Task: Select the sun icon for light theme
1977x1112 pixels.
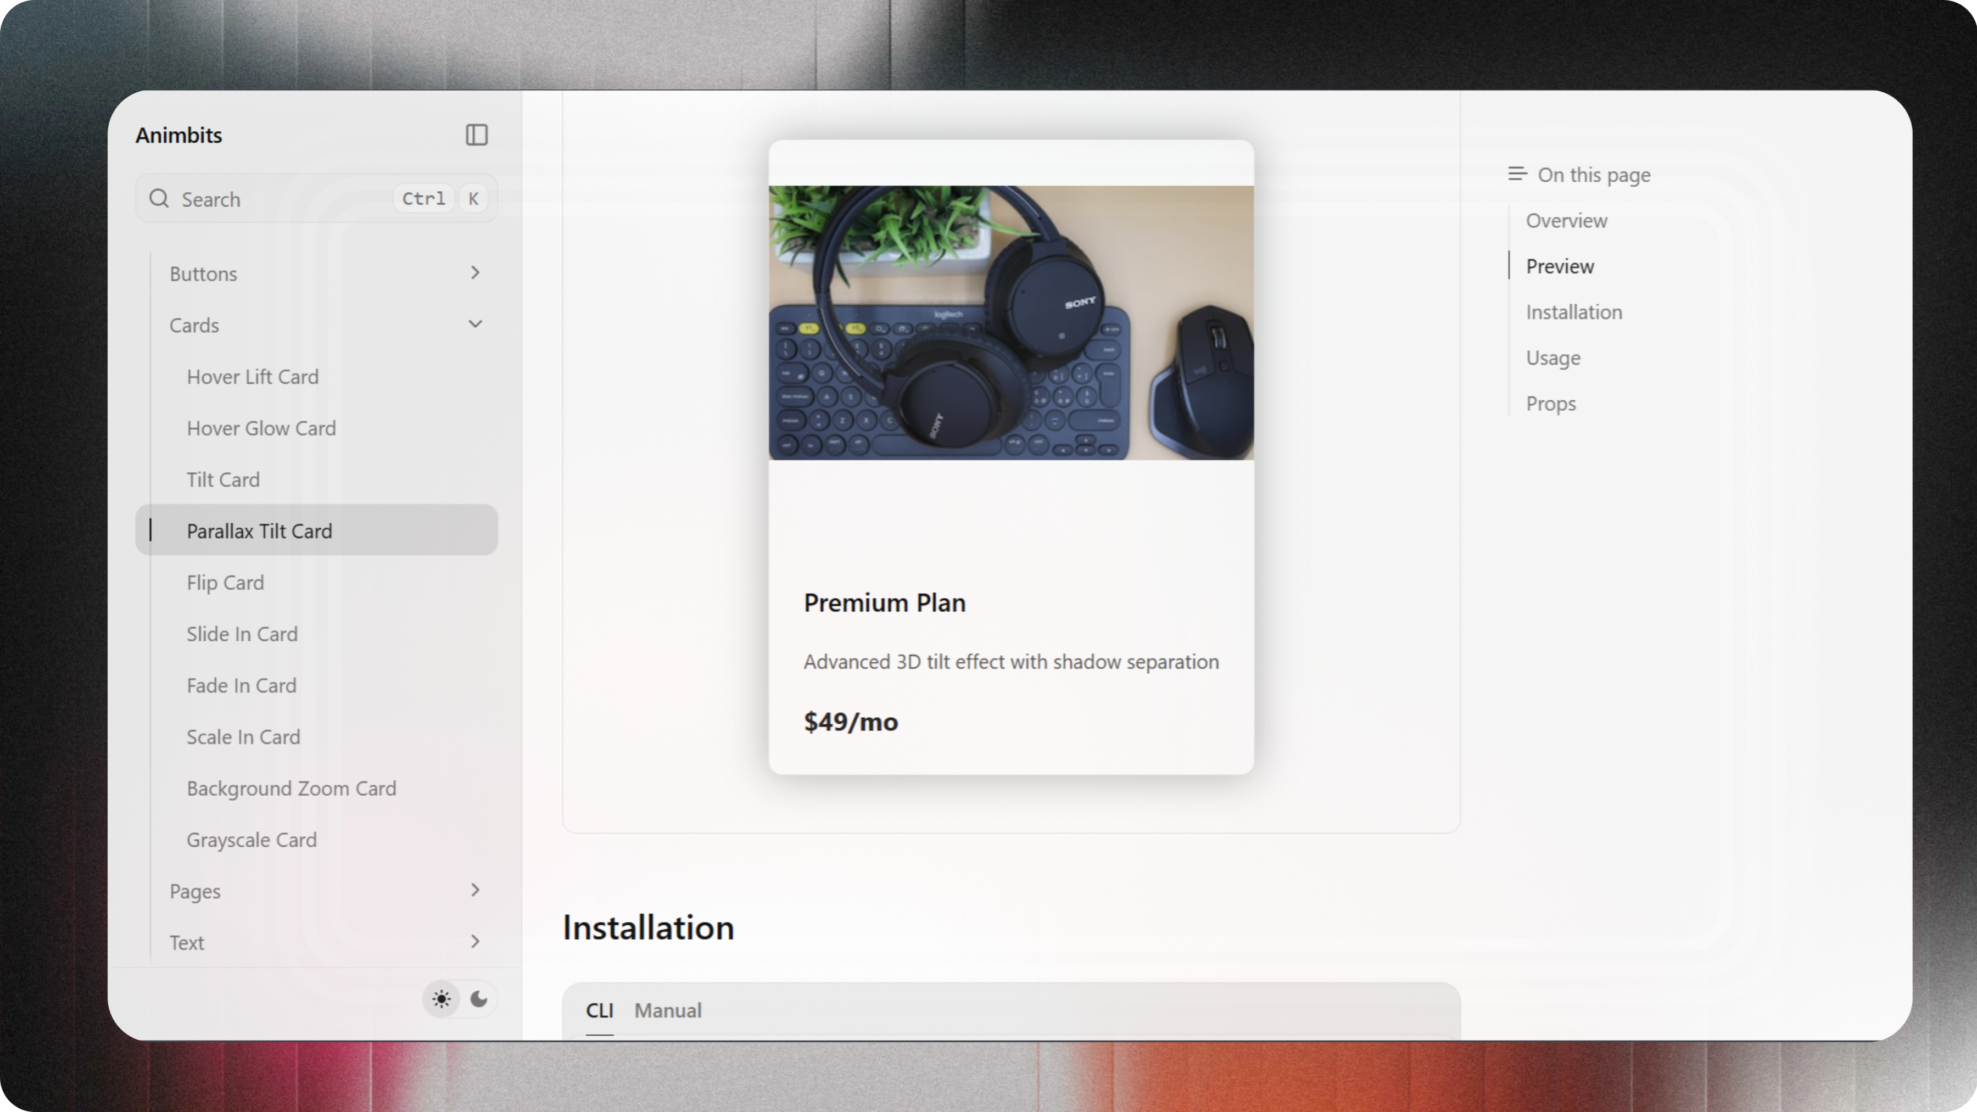Action: (x=442, y=998)
